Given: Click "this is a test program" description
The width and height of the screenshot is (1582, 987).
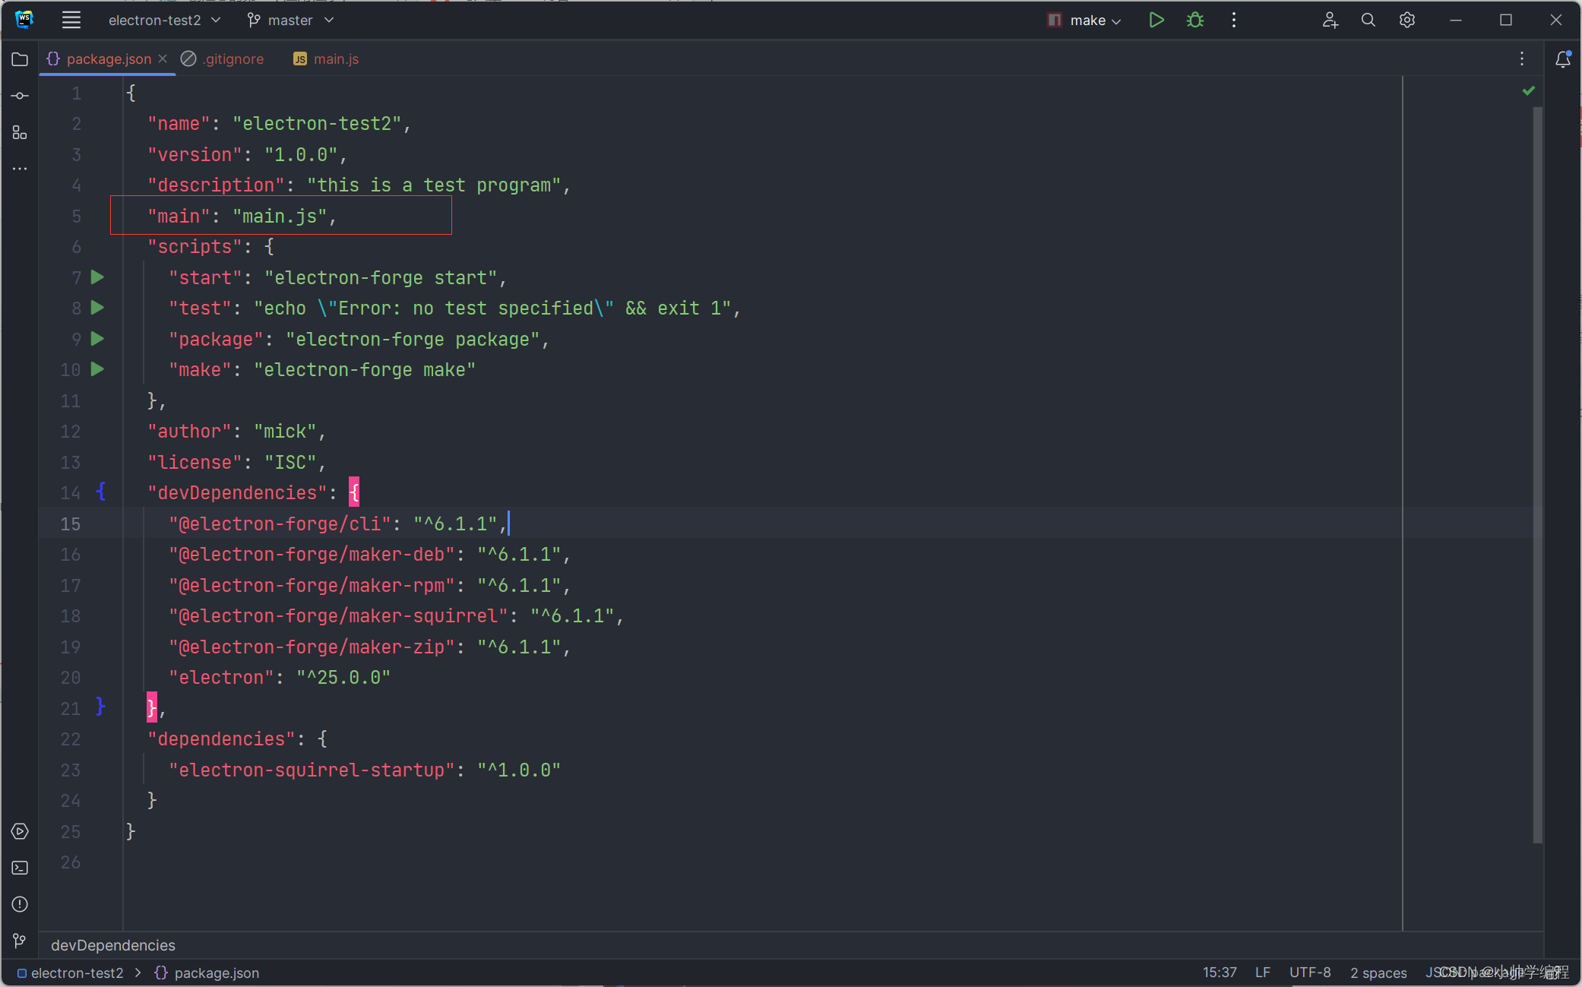Looking at the screenshot, I should pyautogui.click(x=434, y=185).
